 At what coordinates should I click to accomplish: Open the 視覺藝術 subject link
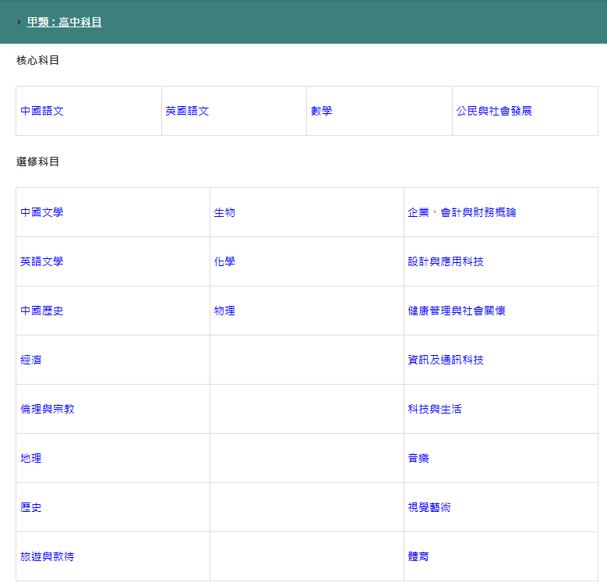coord(429,507)
